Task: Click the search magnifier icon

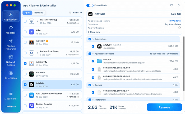Action: pos(70,13)
